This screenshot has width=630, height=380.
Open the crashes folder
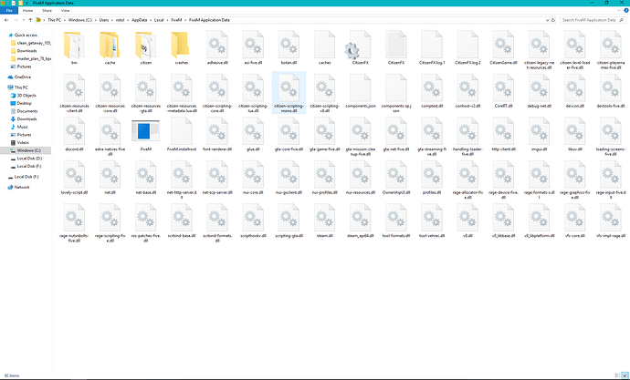(x=182, y=48)
